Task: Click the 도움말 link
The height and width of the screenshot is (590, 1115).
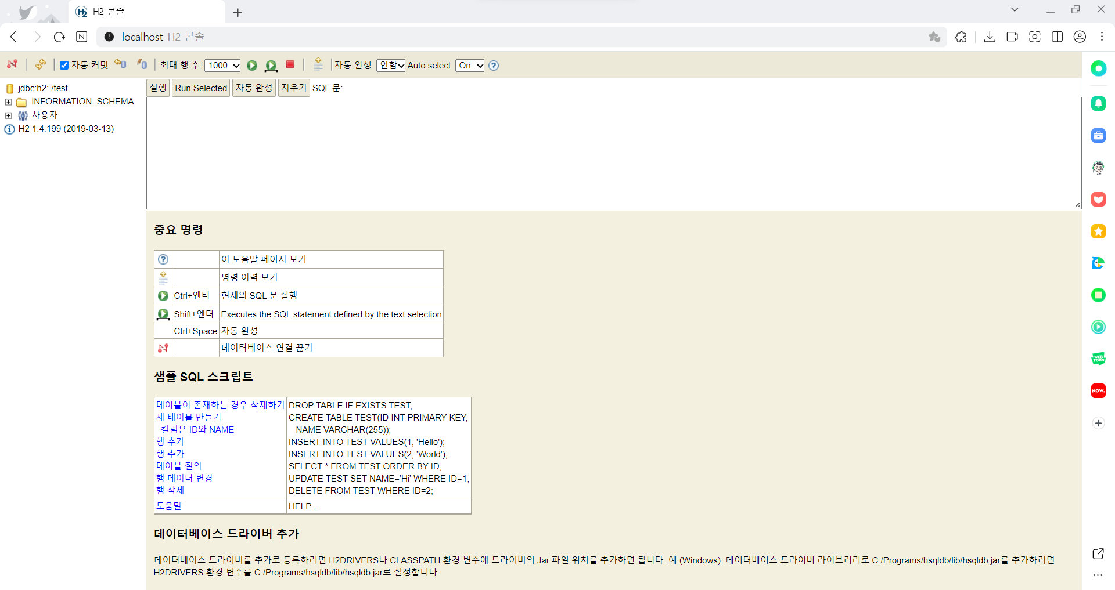Action: [x=169, y=506]
